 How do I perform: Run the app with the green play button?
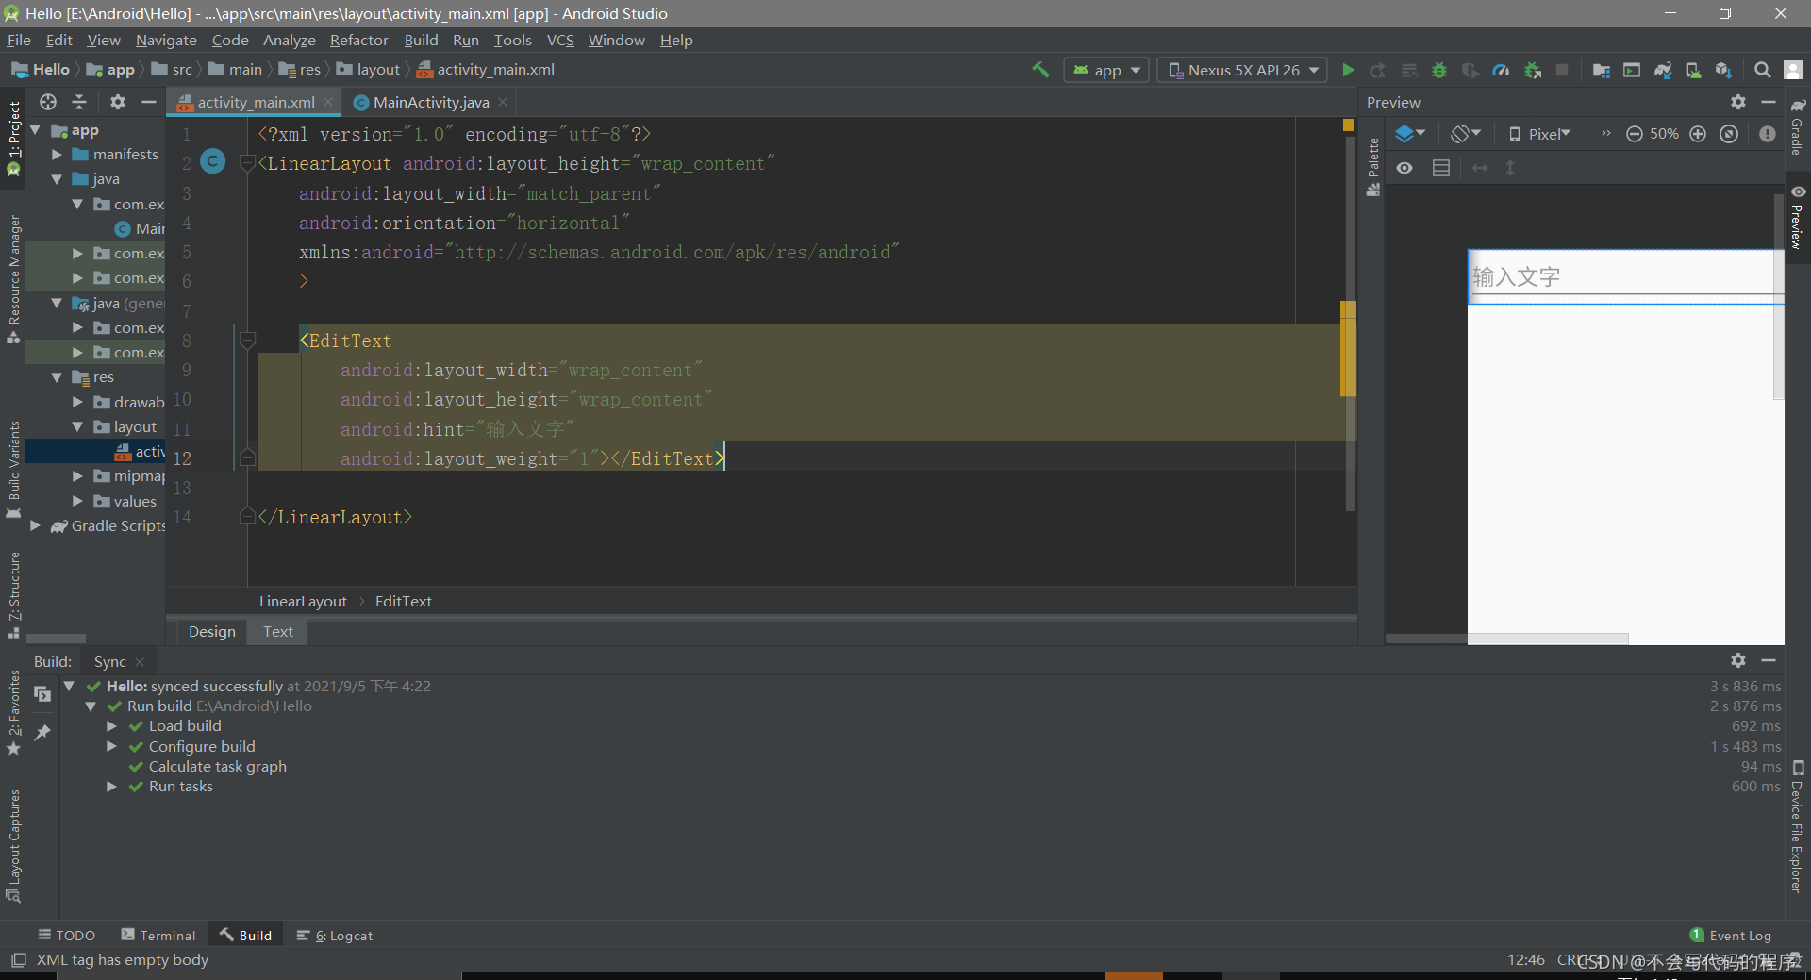(x=1348, y=70)
